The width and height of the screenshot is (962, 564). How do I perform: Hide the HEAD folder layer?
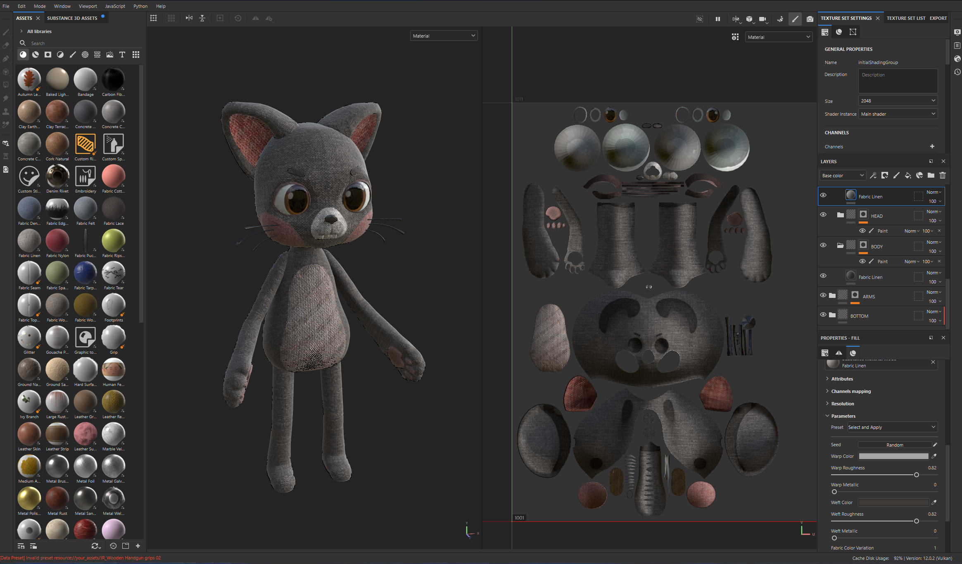[823, 215]
